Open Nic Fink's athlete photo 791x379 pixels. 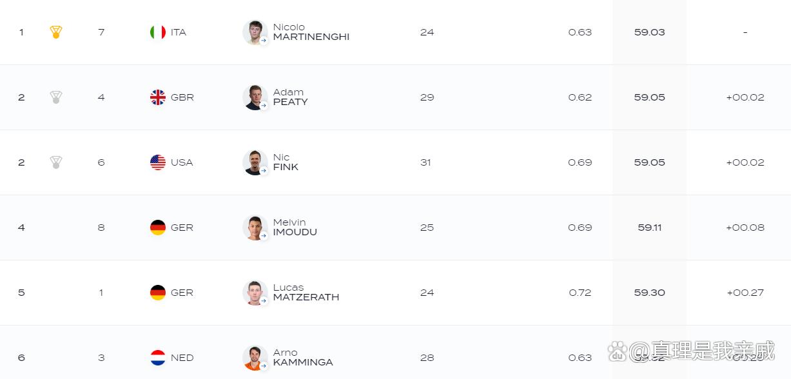click(x=255, y=162)
